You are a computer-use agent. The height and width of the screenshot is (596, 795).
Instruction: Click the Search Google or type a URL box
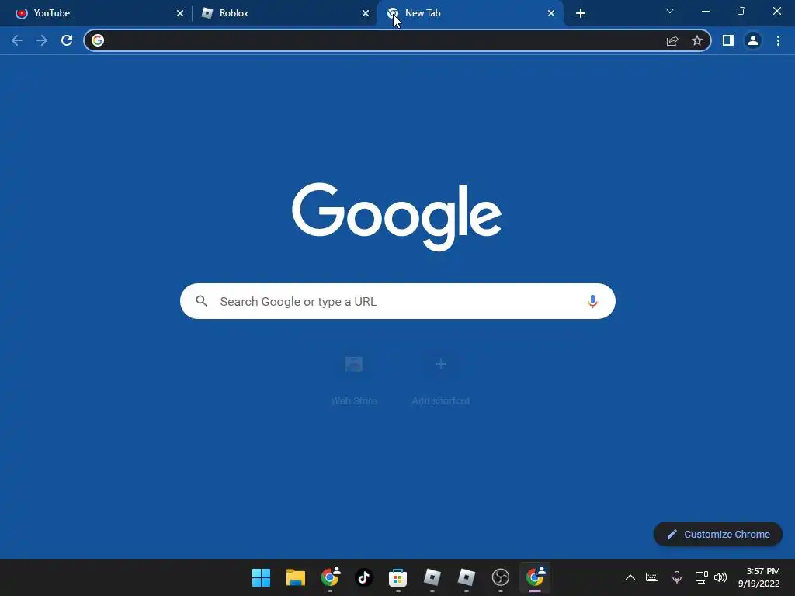tap(397, 301)
